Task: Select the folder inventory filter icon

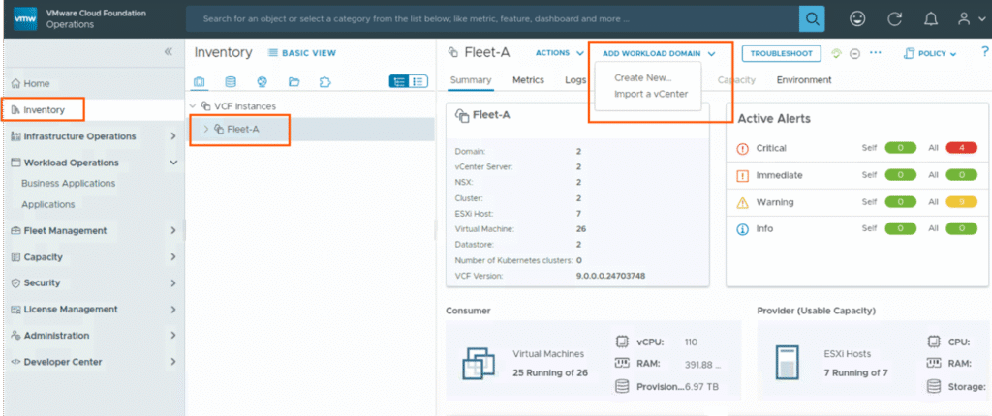Action: coord(294,81)
